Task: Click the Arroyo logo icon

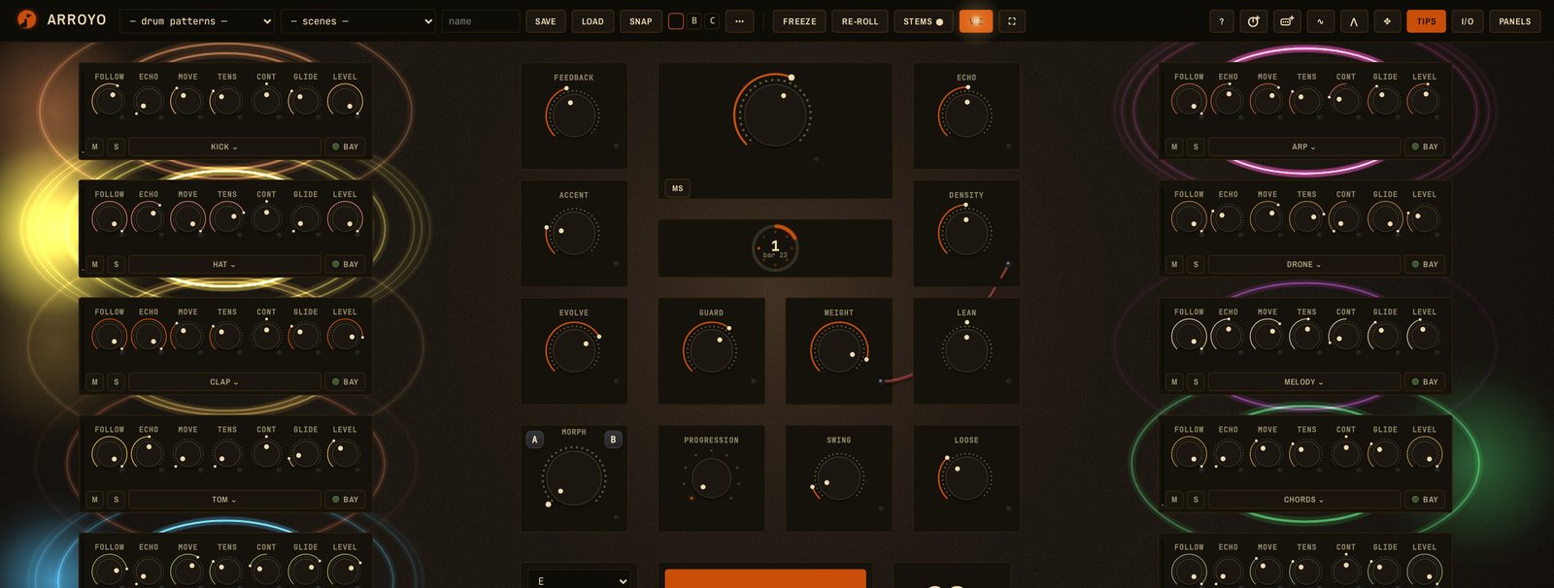Action: pos(26,20)
